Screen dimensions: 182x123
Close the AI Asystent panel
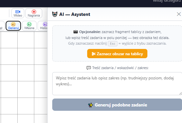coord(179,14)
